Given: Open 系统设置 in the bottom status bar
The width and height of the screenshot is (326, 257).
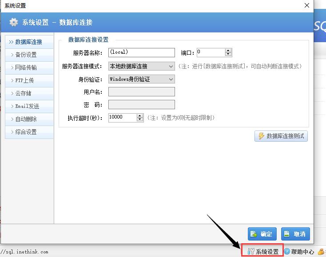Looking at the screenshot, I should coord(262,252).
